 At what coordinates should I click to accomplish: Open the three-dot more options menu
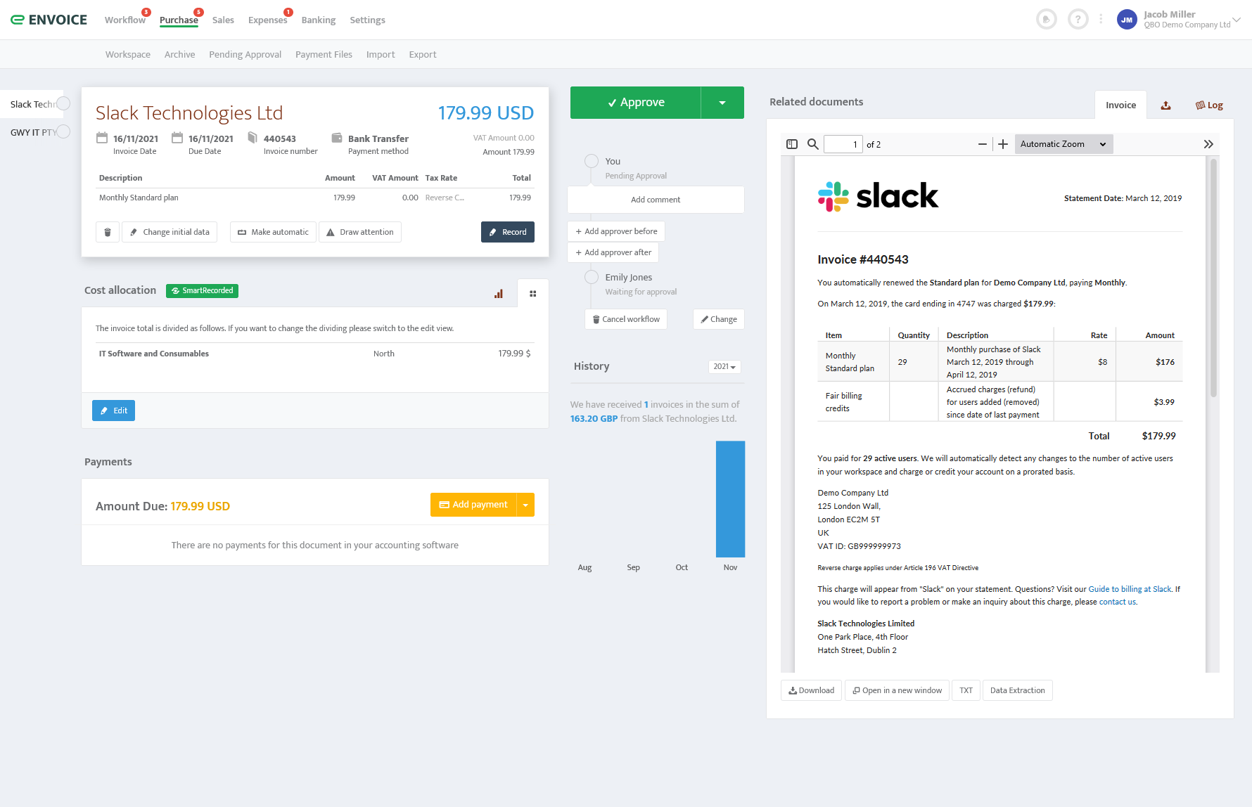point(1101,20)
